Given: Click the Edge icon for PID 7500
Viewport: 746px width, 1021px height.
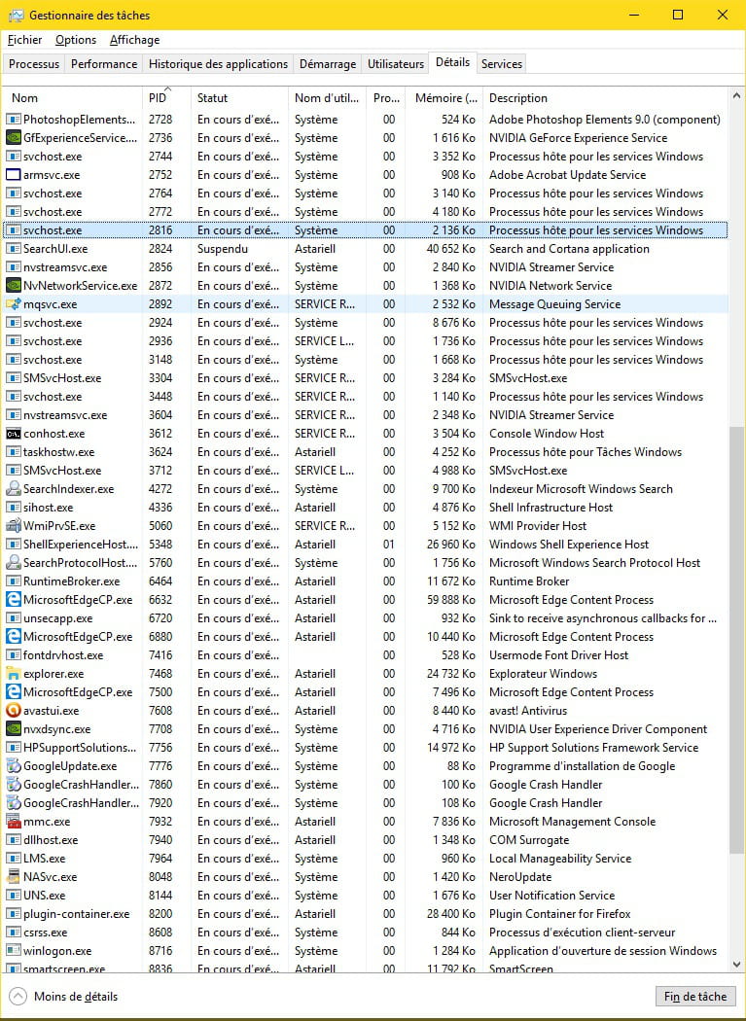Looking at the screenshot, I should point(13,692).
